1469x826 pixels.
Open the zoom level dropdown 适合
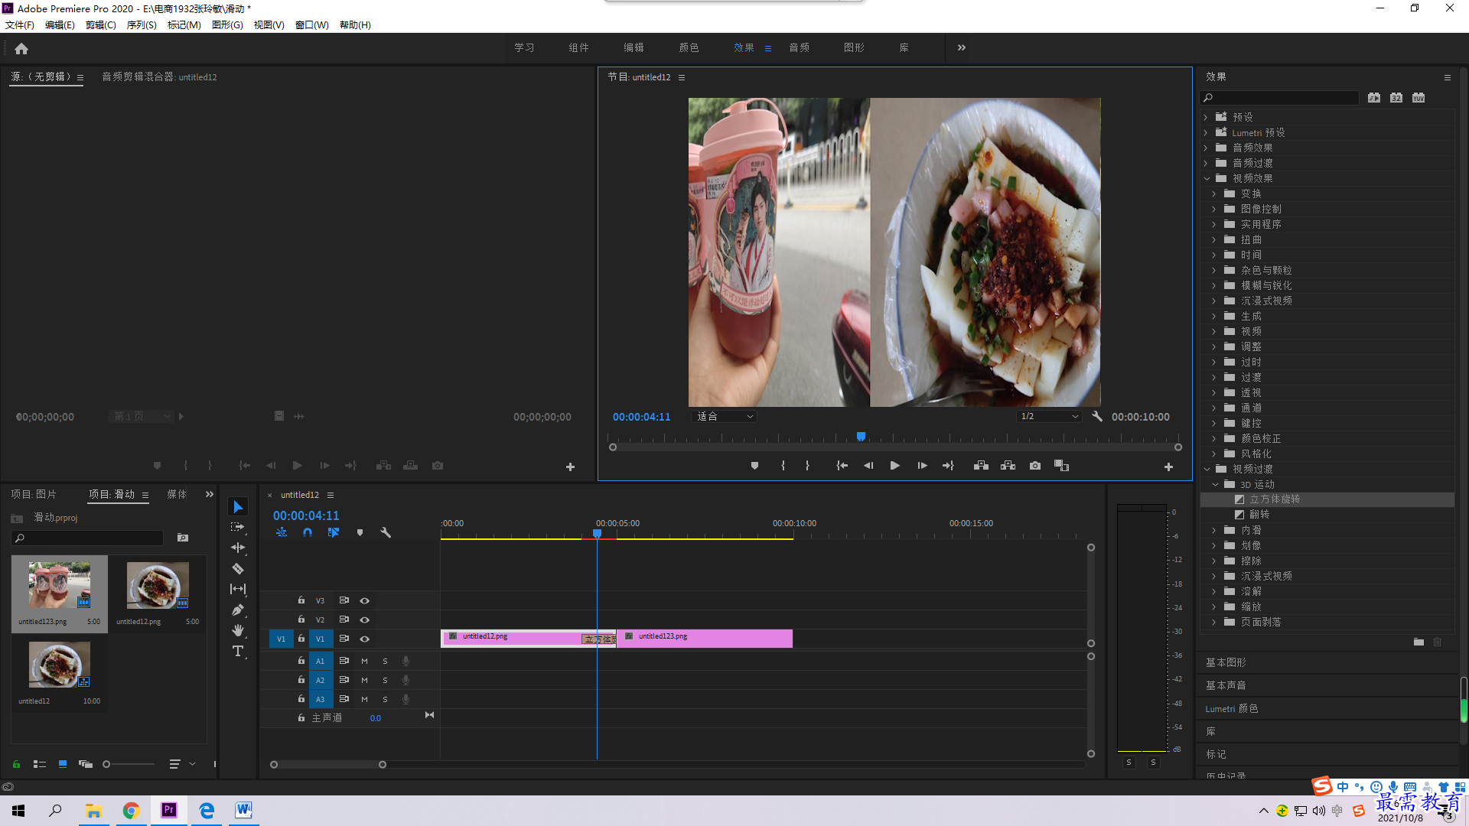[725, 417]
